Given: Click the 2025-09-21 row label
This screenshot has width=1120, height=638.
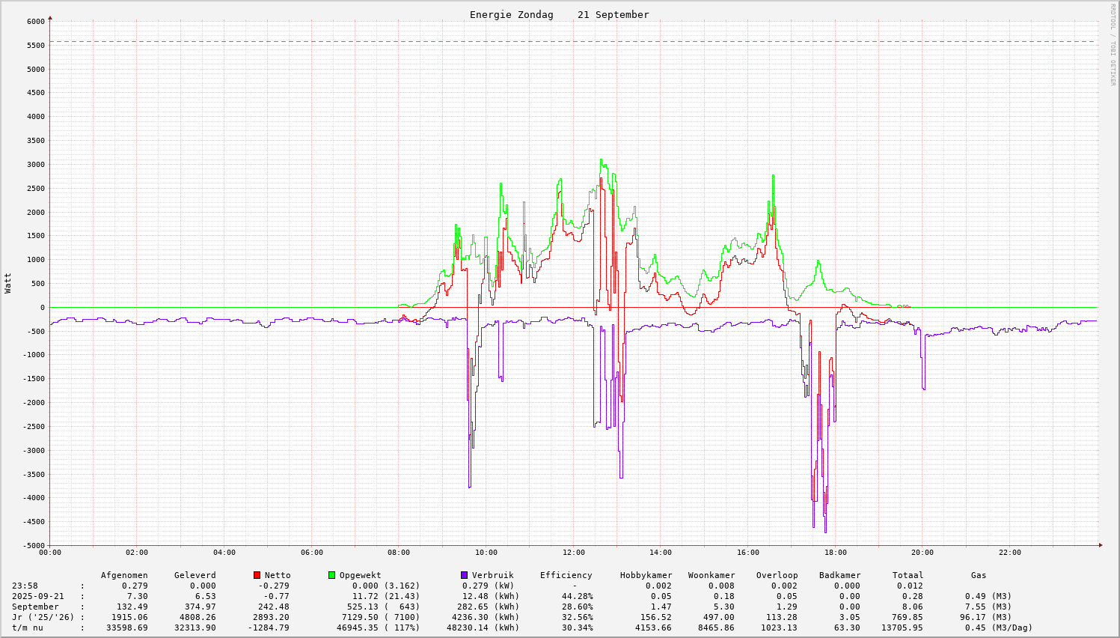Looking at the screenshot, I should [38, 596].
